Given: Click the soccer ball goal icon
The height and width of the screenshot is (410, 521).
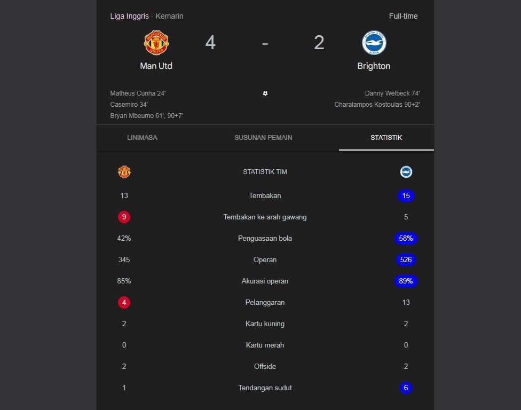Looking at the screenshot, I should 265,93.
